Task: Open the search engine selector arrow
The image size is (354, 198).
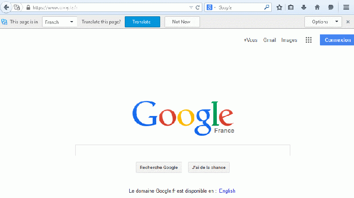Action: click(215, 7)
